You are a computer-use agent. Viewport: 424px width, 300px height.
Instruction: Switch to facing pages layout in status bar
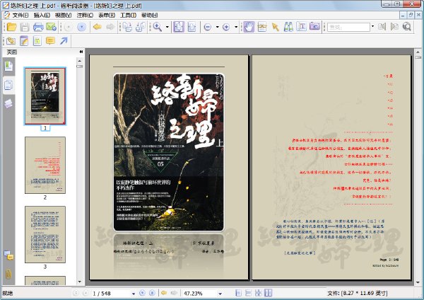tap(258, 293)
